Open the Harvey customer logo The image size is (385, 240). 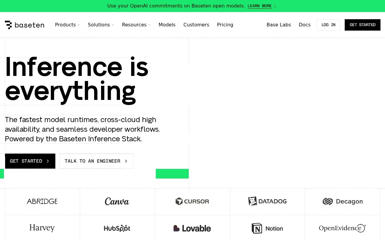42,228
